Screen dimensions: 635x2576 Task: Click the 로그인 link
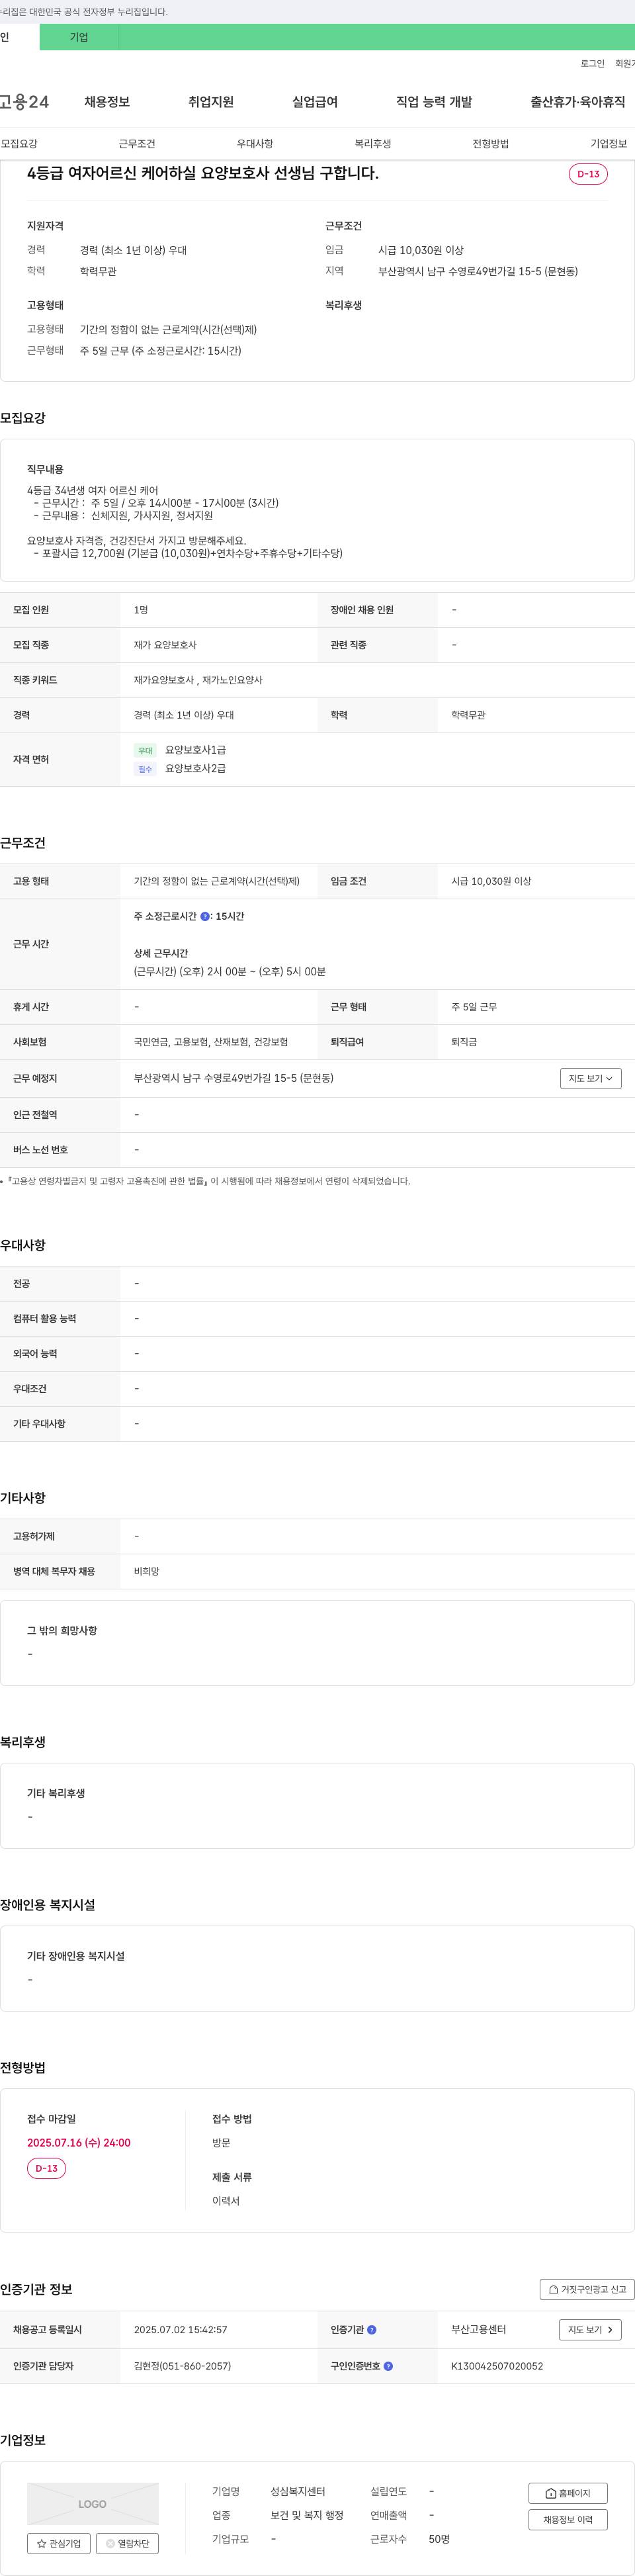tap(592, 63)
